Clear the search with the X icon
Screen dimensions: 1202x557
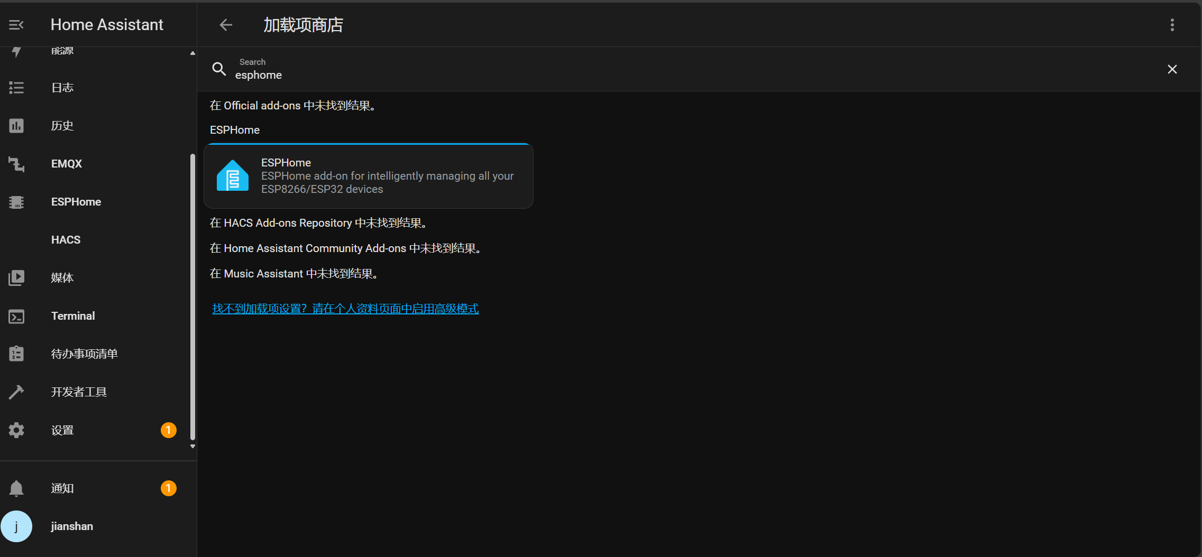coord(1172,69)
